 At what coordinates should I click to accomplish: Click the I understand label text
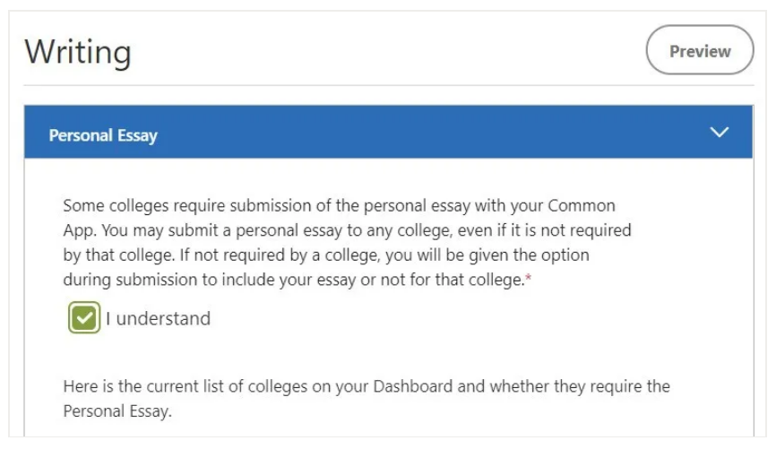click(159, 318)
